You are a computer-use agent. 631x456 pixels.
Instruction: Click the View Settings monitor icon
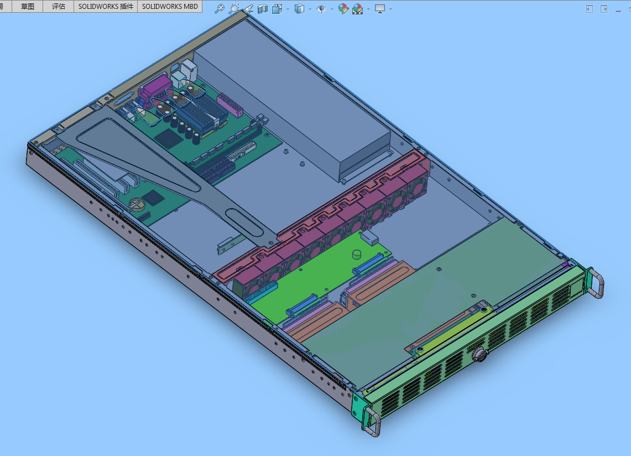pyautogui.click(x=380, y=8)
